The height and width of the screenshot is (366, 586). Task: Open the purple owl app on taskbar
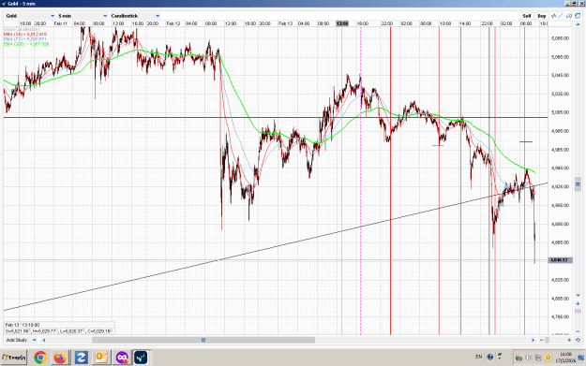122,358
